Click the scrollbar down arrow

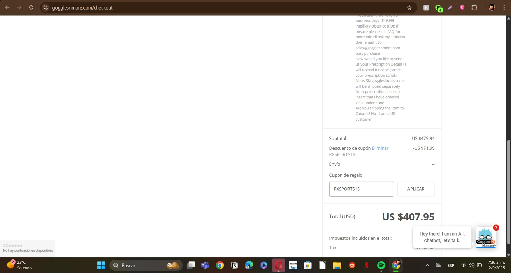509,255
